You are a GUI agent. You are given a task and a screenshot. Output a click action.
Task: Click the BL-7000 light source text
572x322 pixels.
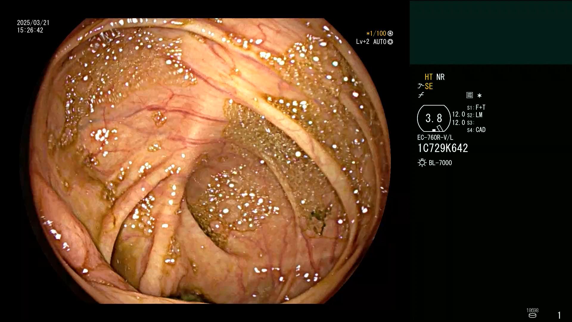[x=440, y=163]
